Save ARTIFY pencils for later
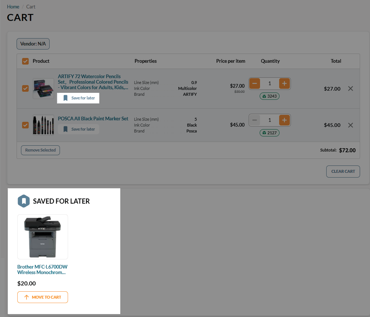Viewport: 370px width, 317px height. [78, 98]
